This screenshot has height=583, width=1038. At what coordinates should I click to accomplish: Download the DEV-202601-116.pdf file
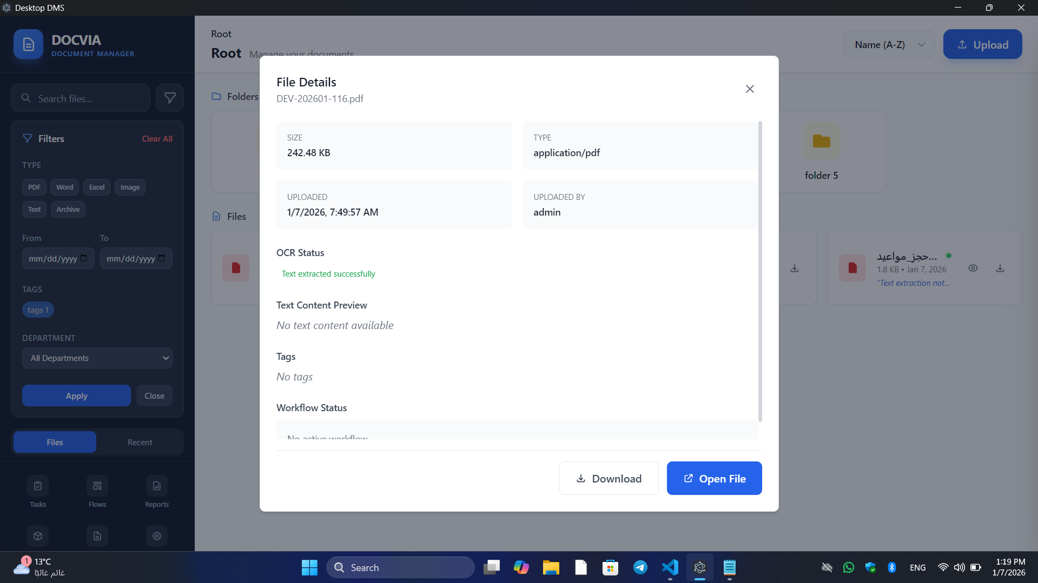[x=609, y=478]
